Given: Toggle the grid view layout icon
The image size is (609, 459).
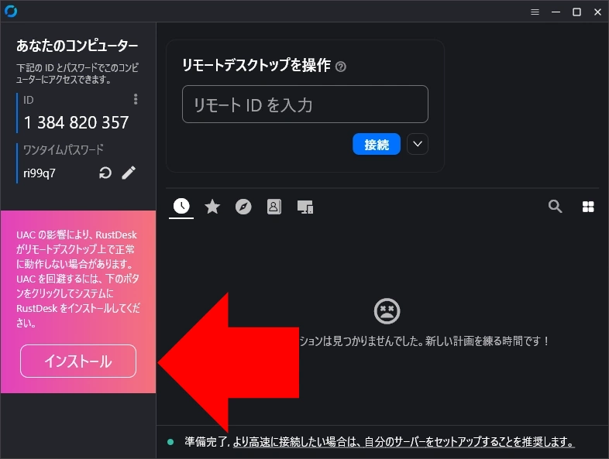Looking at the screenshot, I should pos(588,206).
